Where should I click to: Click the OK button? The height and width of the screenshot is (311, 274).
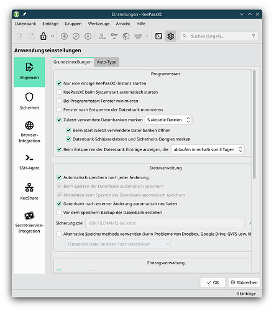click(x=212, y=282)
